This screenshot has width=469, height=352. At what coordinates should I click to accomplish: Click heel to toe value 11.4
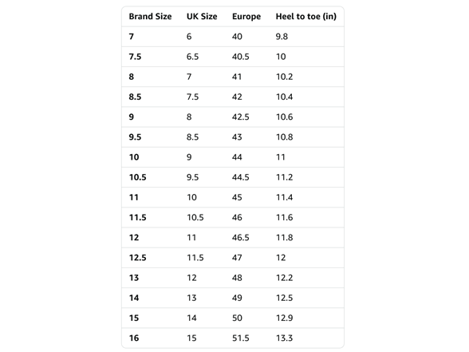[284, 197]
